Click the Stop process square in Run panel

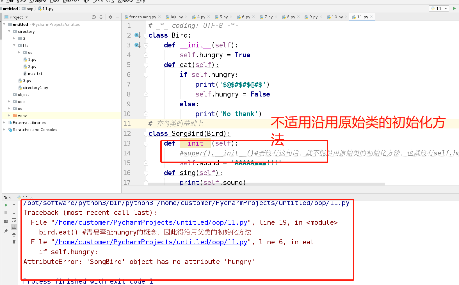pyautogui.click(x=6, y=212)
